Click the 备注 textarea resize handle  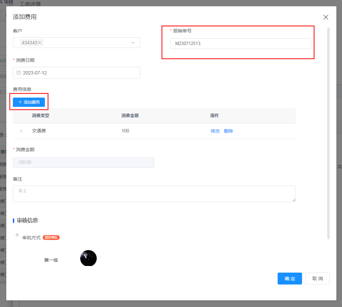pyautogui.click(x=293, y=200)
